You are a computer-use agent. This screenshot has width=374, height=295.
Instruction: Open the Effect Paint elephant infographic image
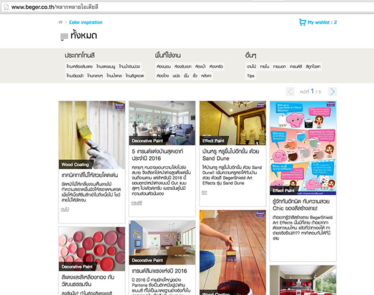303,148
